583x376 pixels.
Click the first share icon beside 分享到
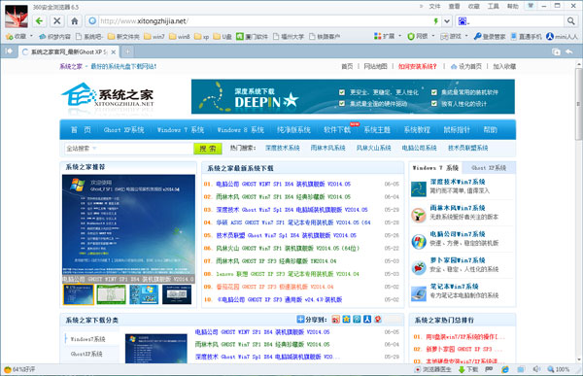336,319
